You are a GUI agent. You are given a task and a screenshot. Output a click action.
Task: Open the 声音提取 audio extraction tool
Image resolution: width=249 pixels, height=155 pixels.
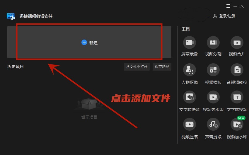tap(213, 124)
